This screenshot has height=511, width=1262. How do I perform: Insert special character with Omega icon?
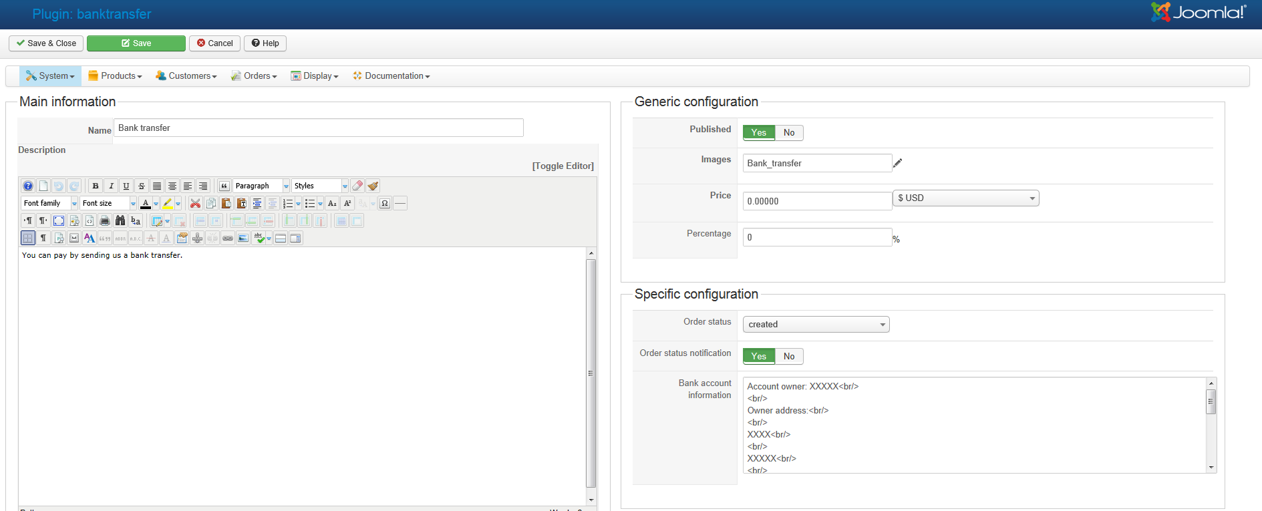click(x=385, y=203)
